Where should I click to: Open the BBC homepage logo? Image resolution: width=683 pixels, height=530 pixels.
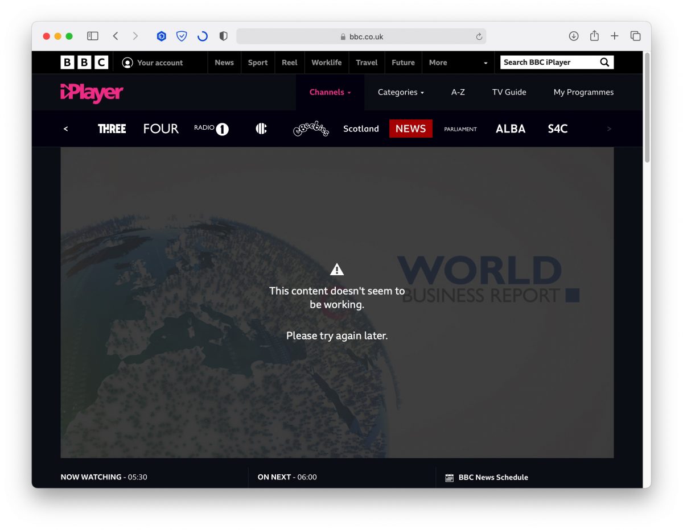click(x=84, y=63)
